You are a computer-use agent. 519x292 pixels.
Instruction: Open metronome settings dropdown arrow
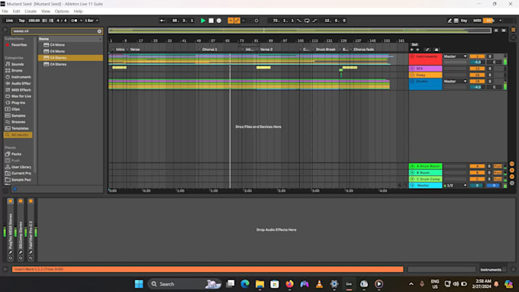pos(81,21)
